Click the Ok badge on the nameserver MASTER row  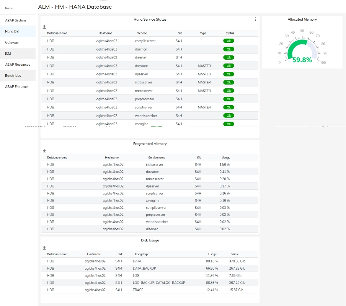(x=228, y=91)
